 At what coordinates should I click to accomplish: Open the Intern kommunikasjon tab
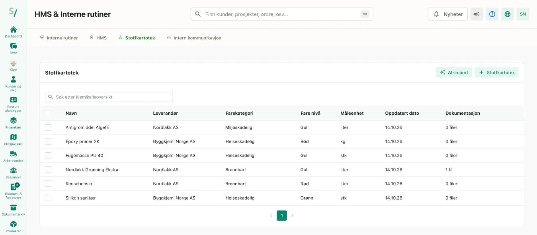coord(194,38)
